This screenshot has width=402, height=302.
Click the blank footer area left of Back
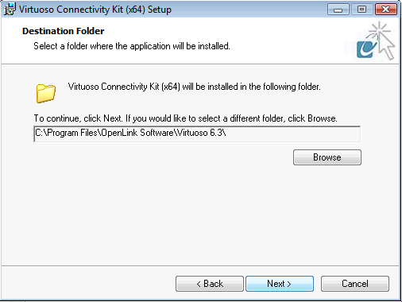(x=87, y=284)
